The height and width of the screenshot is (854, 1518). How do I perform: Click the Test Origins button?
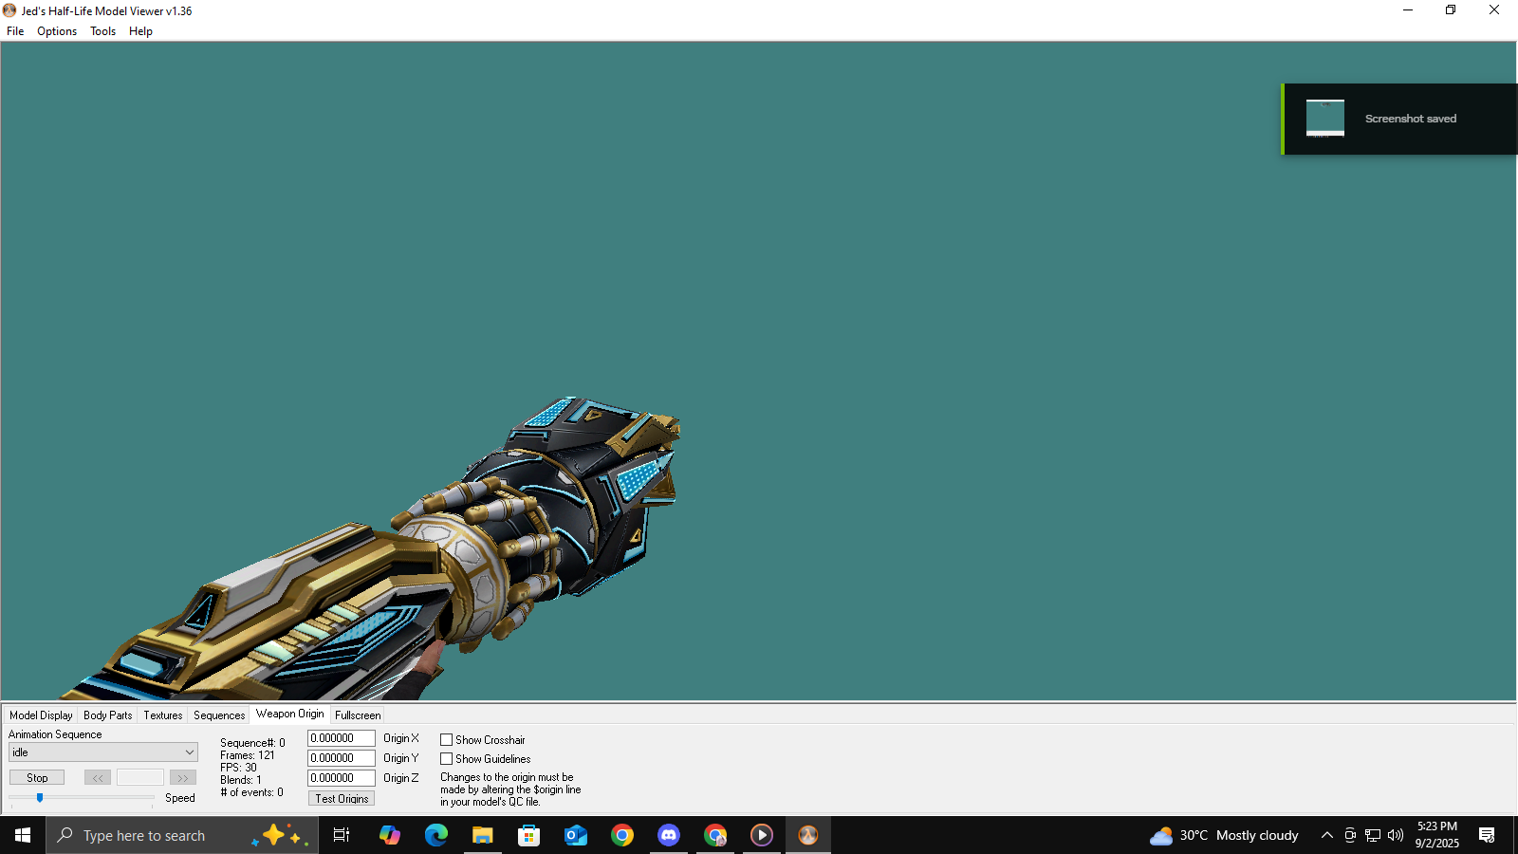[x=342, y=799]
